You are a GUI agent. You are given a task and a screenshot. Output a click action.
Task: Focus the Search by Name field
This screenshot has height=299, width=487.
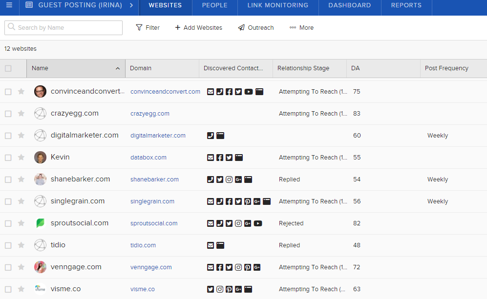click(x=64, y=28)
